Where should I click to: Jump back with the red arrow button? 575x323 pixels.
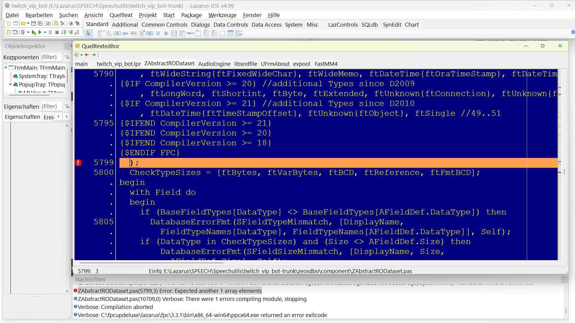click(87, 55)
